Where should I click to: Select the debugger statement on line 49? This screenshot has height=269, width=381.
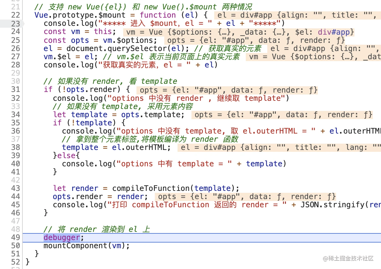[x=61, y=238]
